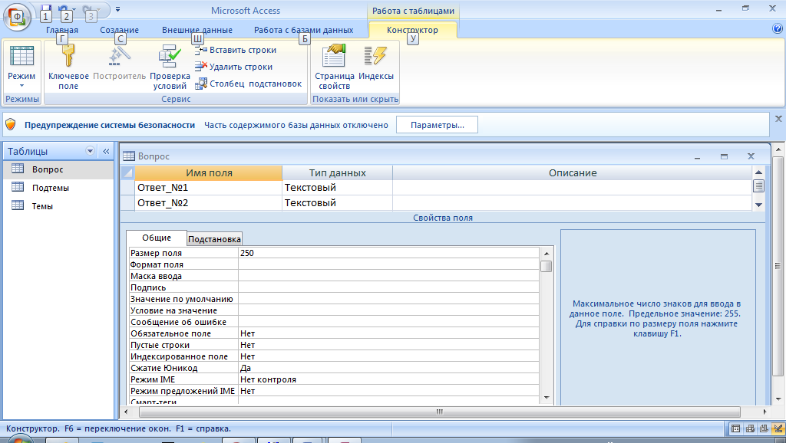Expand the Режим dropdown arrow
786x443 pixels.
point(21,86)
